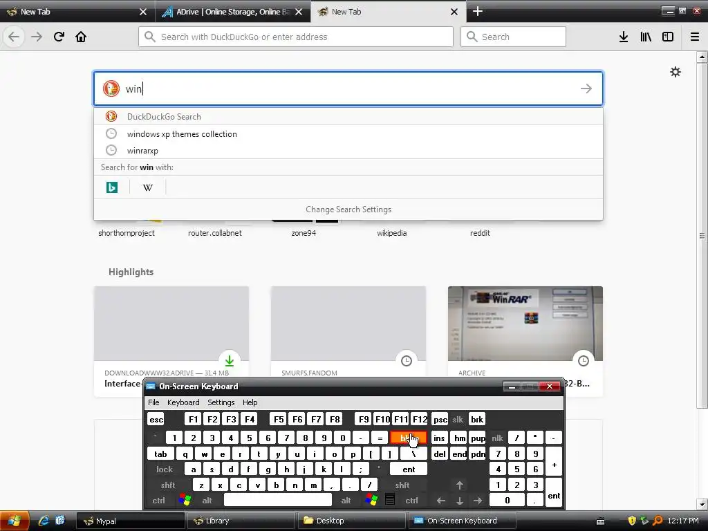Click the application menu key on On-Screen Keyboard
This screenshot has width=708, height=531.
pyautogui.click(x=390, y=500)
